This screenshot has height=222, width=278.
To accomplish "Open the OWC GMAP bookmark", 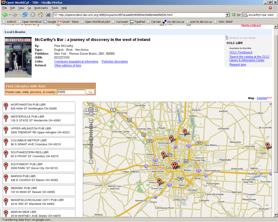I will click(223, 22).
